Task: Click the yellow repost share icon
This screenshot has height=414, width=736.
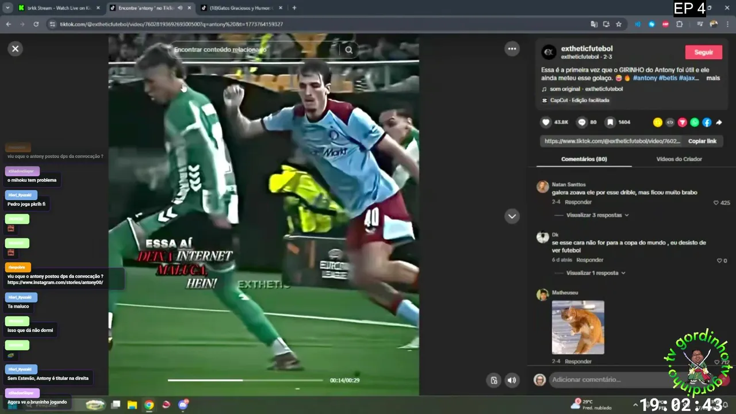Action: (x=658, y=122)
